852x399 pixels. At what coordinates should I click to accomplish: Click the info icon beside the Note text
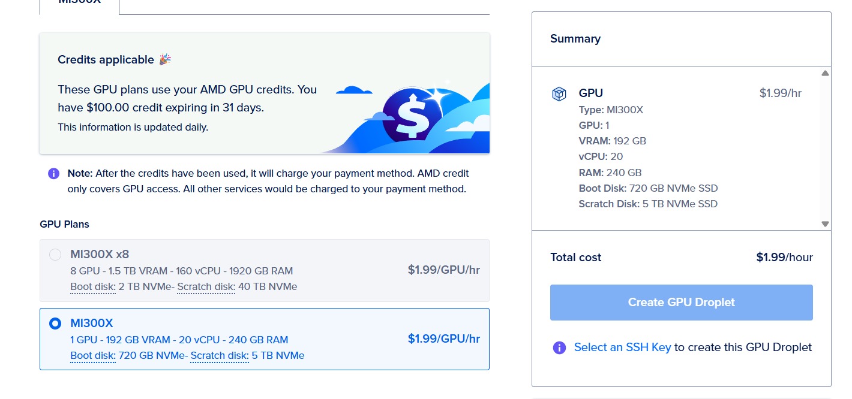point(53,174)
